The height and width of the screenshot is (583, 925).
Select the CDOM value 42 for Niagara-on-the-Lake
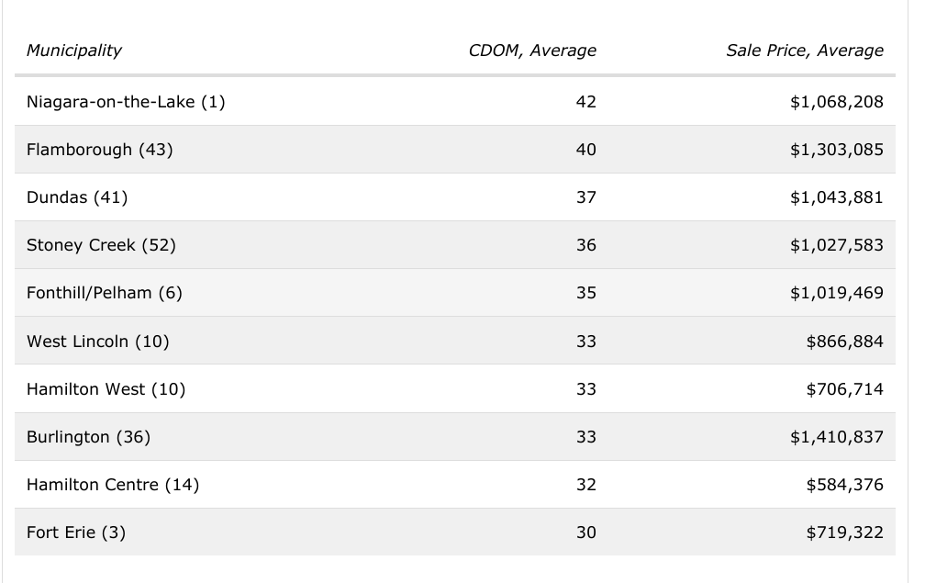pos(585,102)
